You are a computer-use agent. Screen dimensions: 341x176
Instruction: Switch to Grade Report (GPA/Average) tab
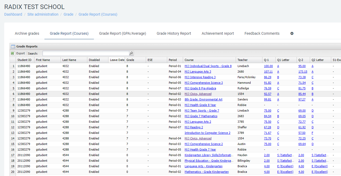[122, 33]
